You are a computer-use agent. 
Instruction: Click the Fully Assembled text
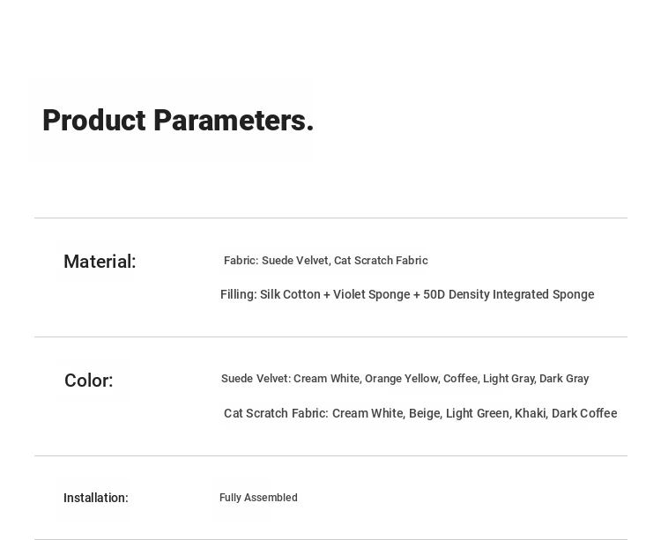(258, 498)
